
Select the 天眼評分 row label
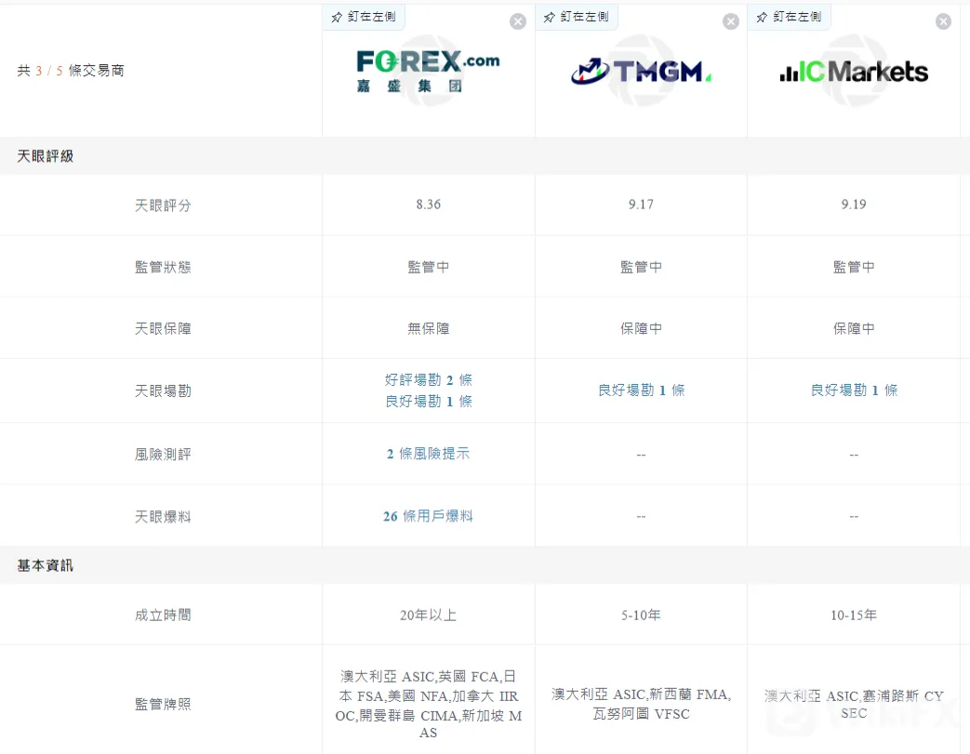(163, 205)
